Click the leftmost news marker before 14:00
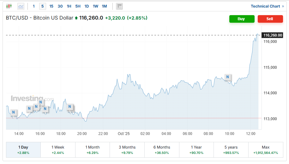289x164 pixels. coord(13,112)
